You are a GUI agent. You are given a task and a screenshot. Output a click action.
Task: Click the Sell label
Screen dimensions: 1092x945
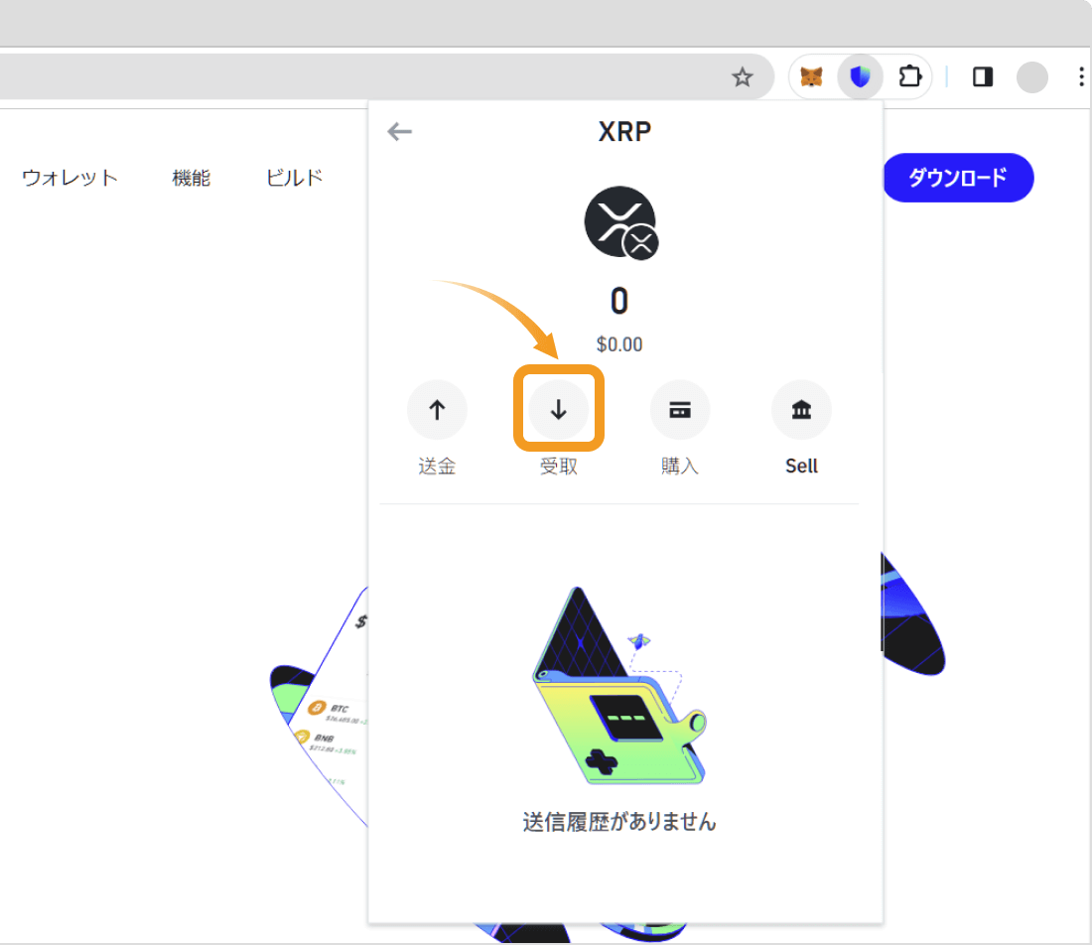point(801,466)
